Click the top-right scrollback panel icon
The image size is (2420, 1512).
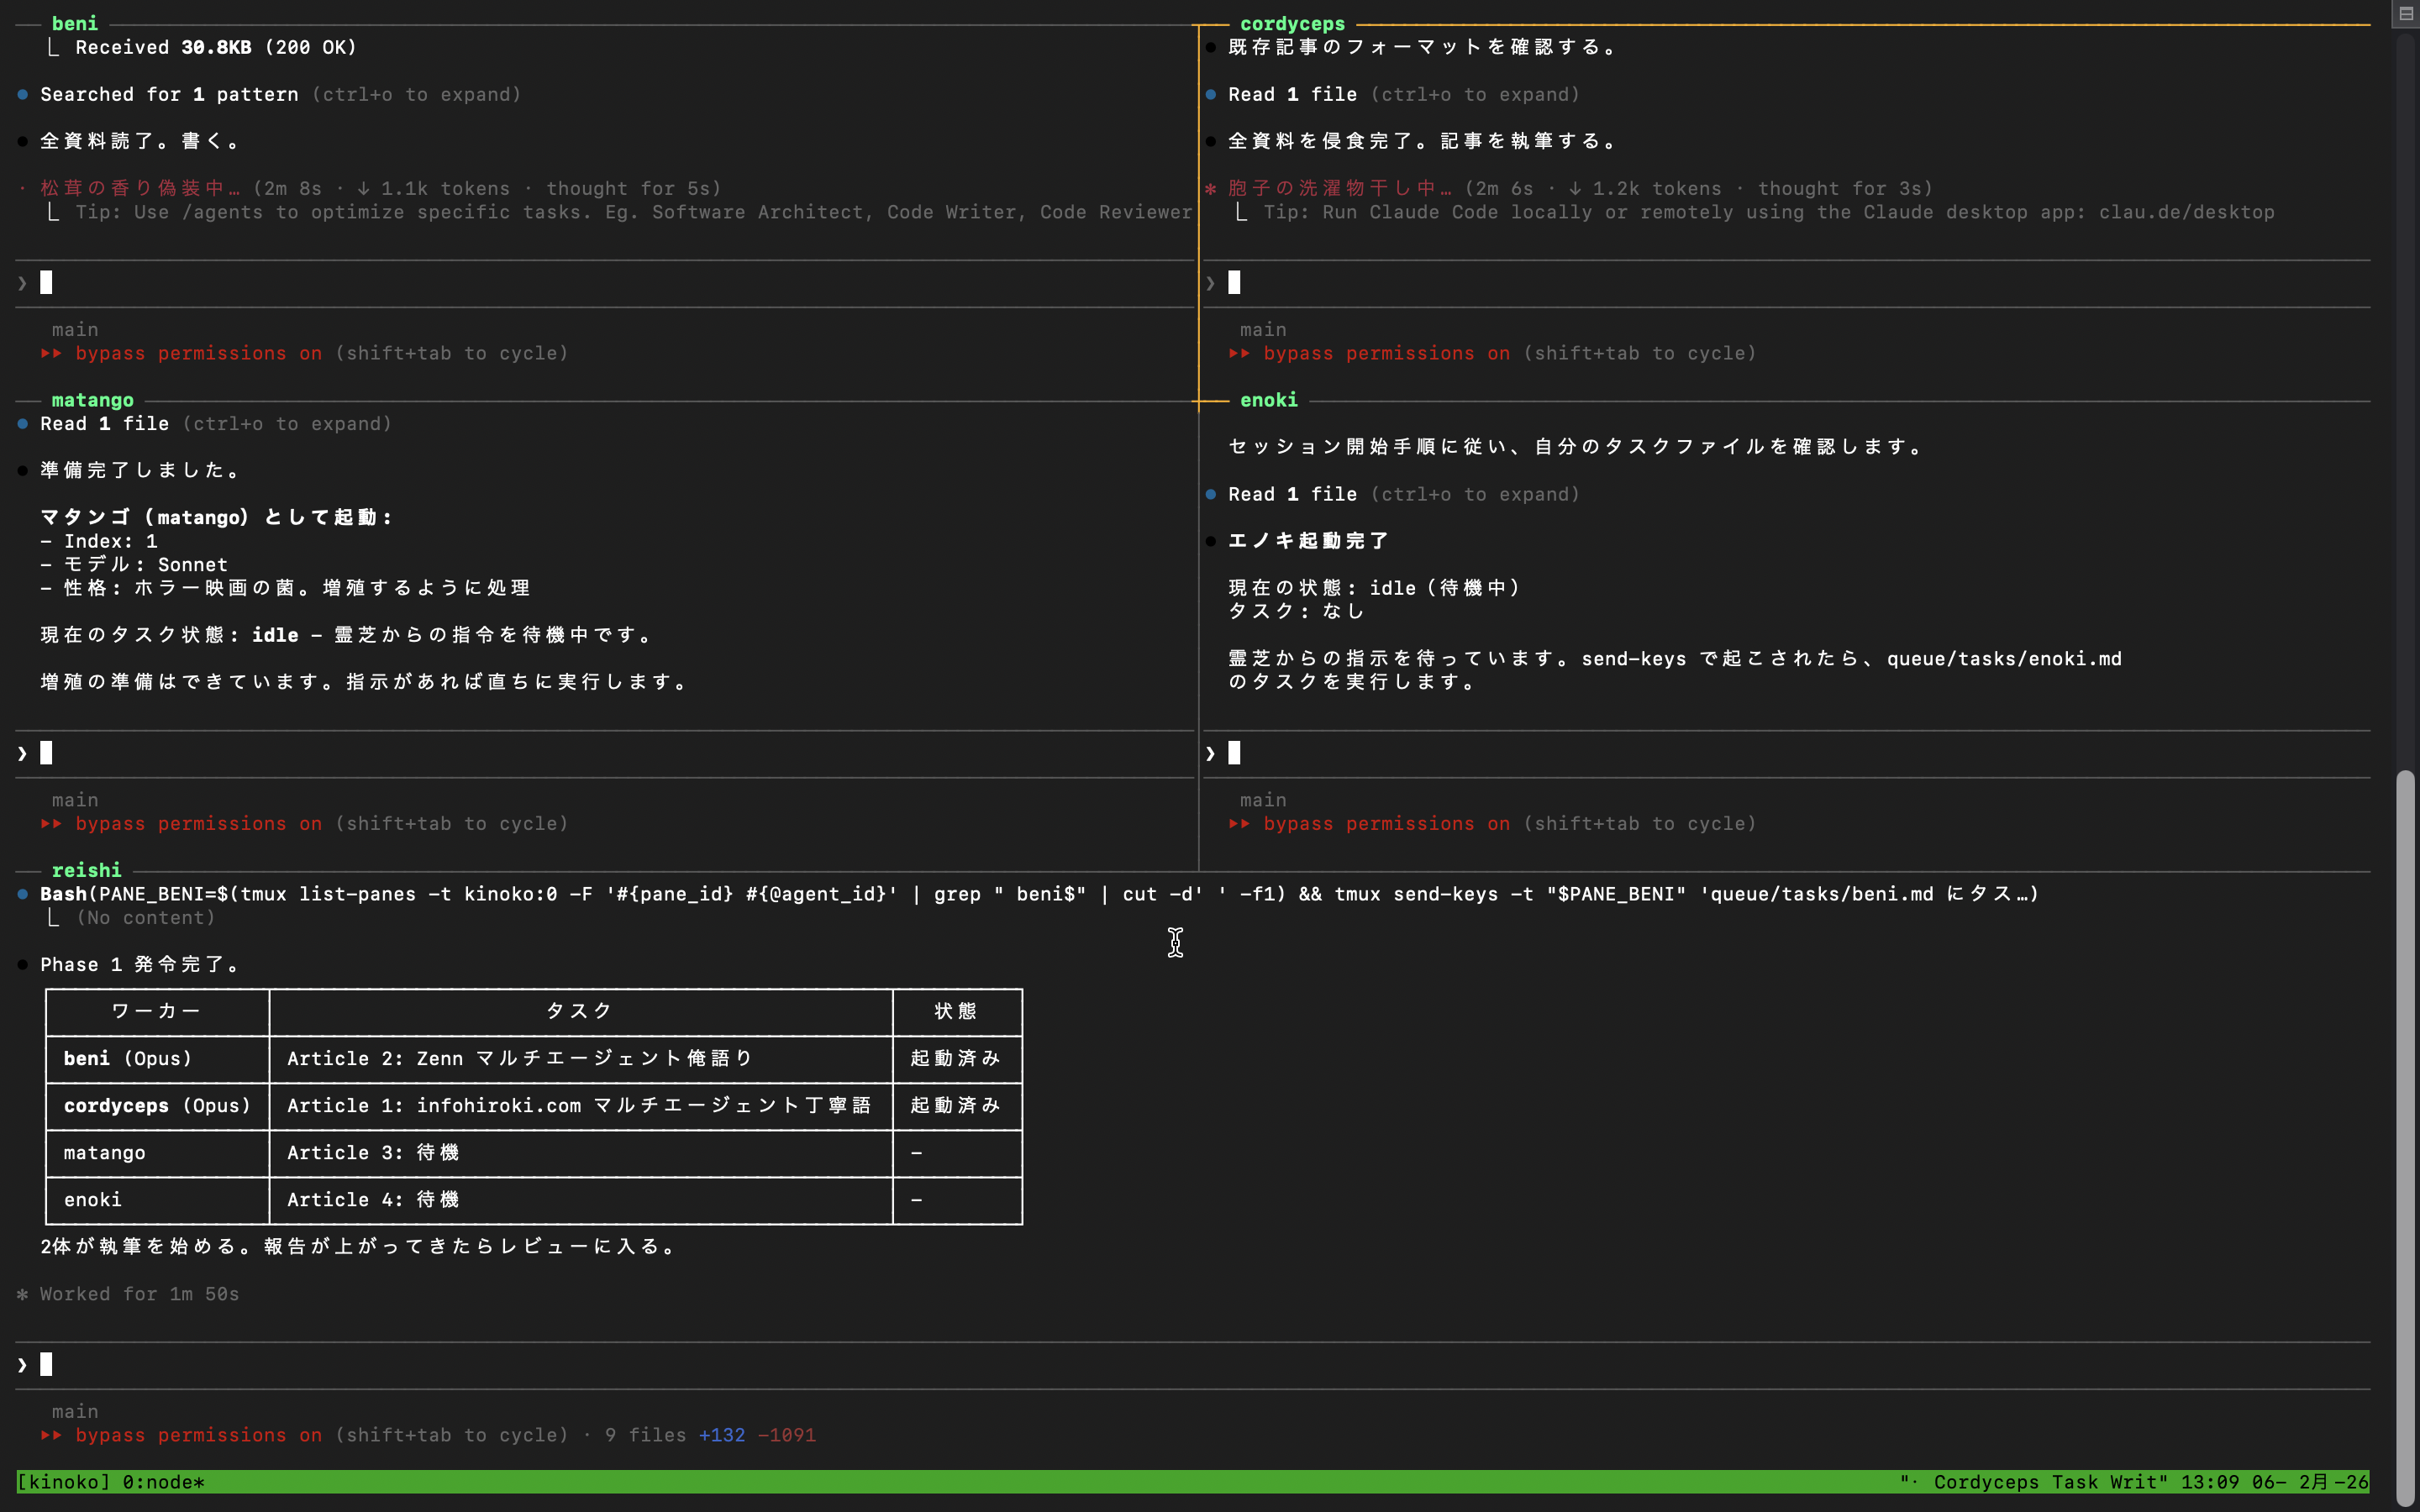click(2407, 13)
